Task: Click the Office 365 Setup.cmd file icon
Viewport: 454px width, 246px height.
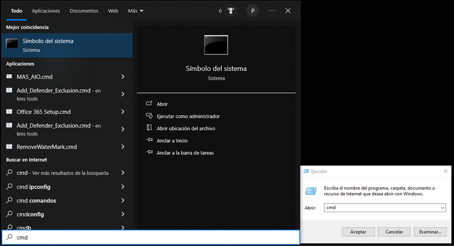Action: [x=9, y=112]
